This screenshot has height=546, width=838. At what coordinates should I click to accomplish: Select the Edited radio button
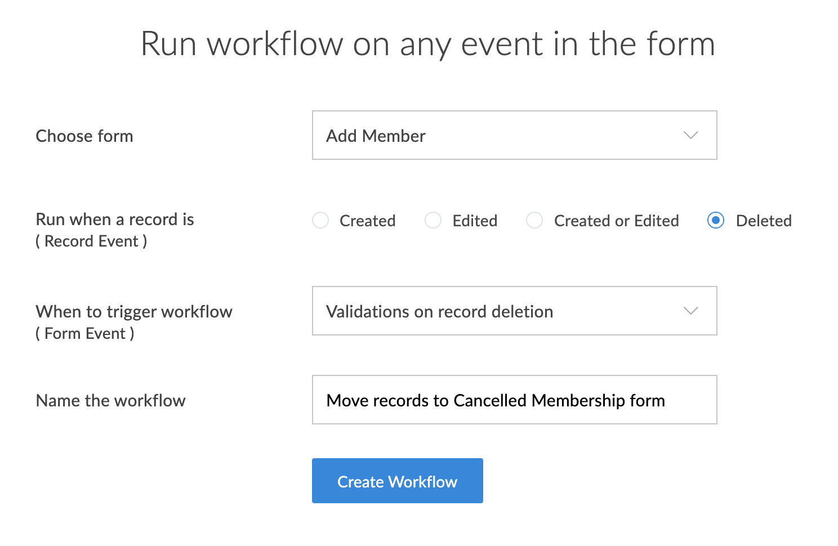[x=433, y=221]
